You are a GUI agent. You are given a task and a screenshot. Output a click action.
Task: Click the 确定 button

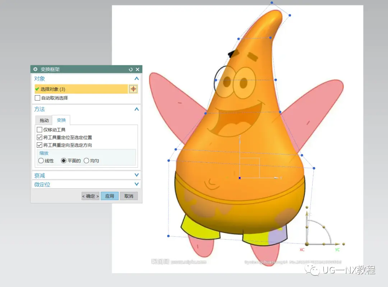[x=91, y=196]
